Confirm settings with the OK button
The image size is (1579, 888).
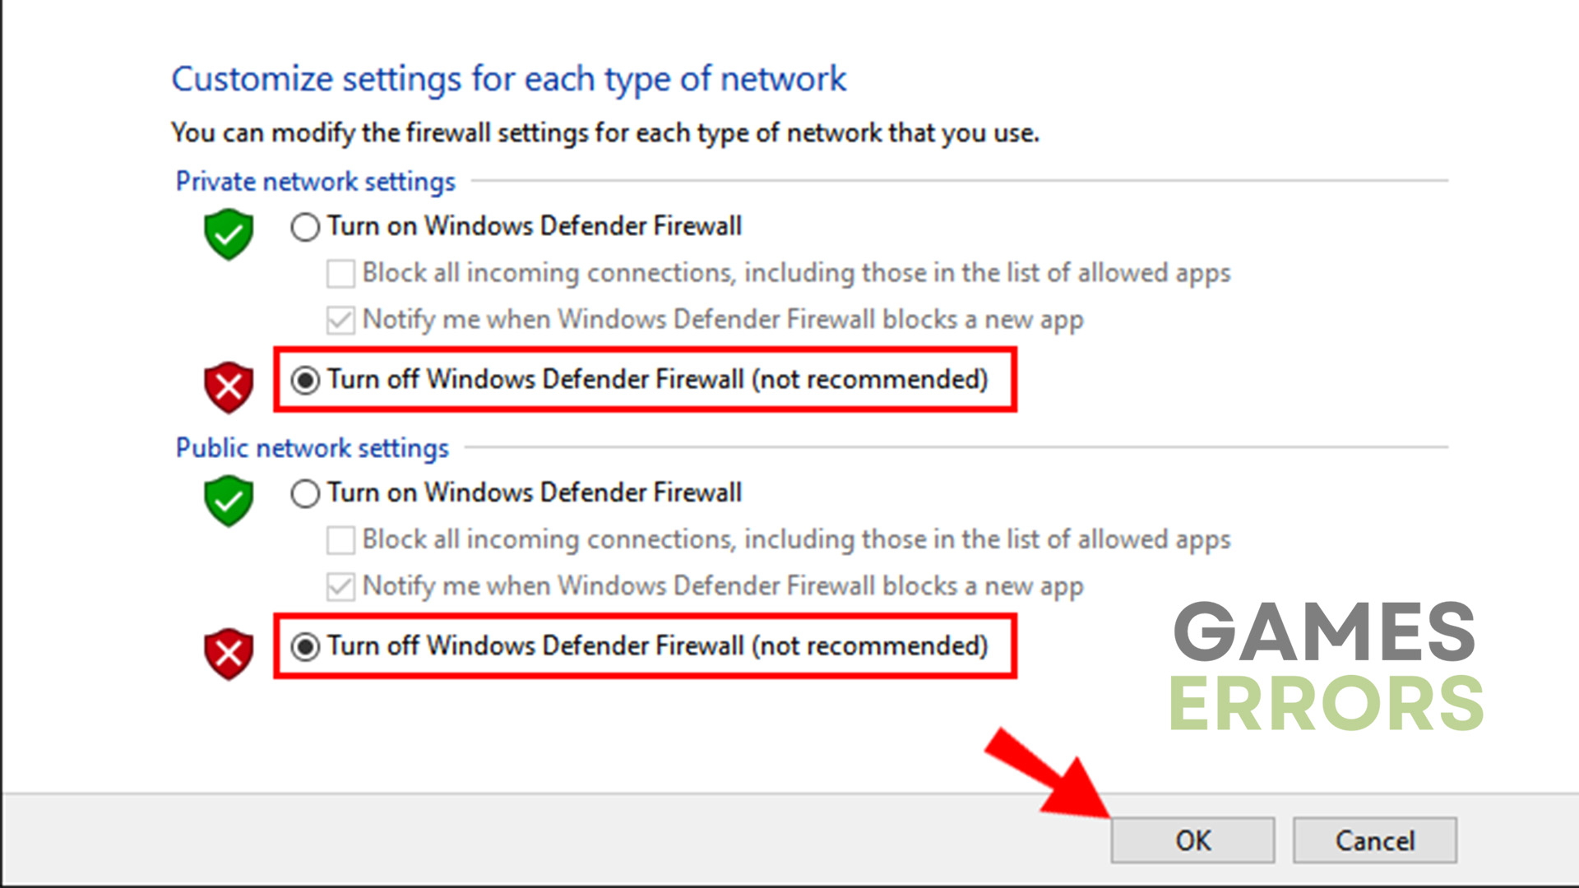(1192, 840)
